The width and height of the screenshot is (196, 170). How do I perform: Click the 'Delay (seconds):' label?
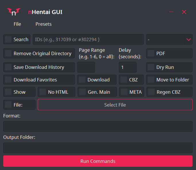(x=130, y=53)
